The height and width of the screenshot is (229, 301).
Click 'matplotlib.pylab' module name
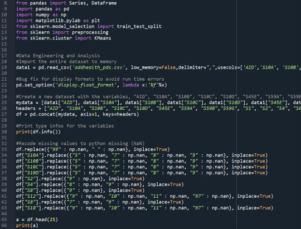coord(58,21)
